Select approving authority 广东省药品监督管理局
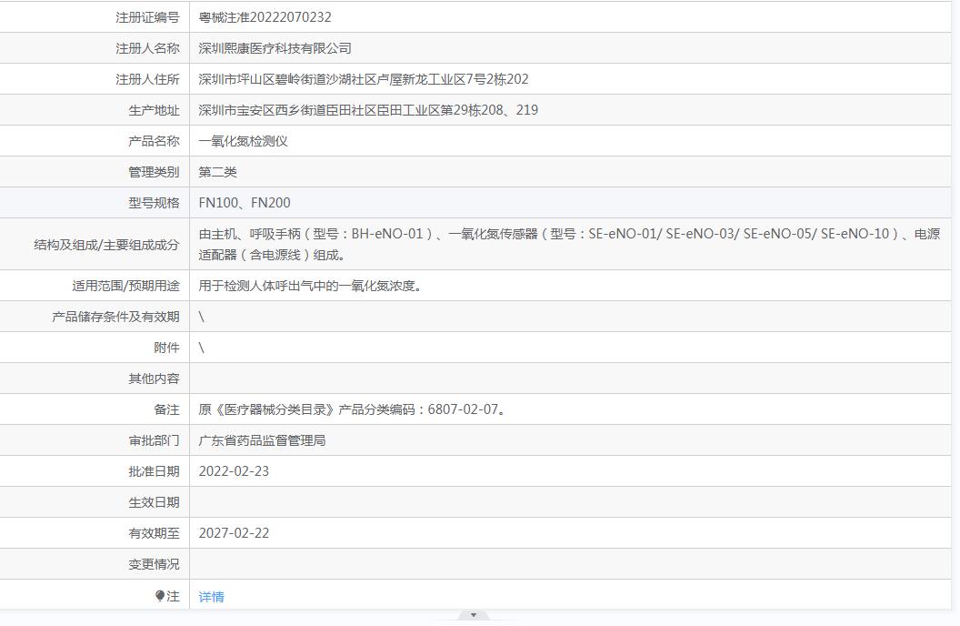 [x=262, y=440]
